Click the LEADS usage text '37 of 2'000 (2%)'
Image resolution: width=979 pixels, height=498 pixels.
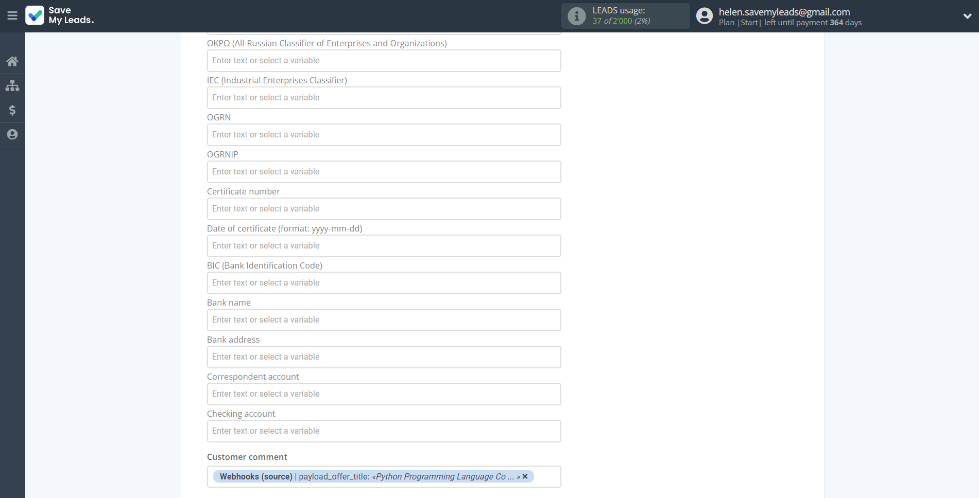(x=621, y=21)
